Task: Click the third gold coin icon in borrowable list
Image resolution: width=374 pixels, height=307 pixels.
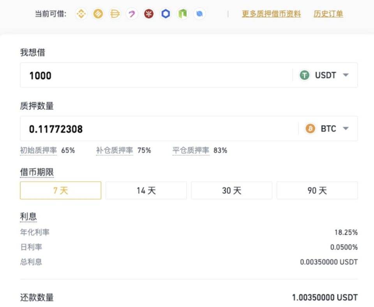Action: click(x=115, y=14)
